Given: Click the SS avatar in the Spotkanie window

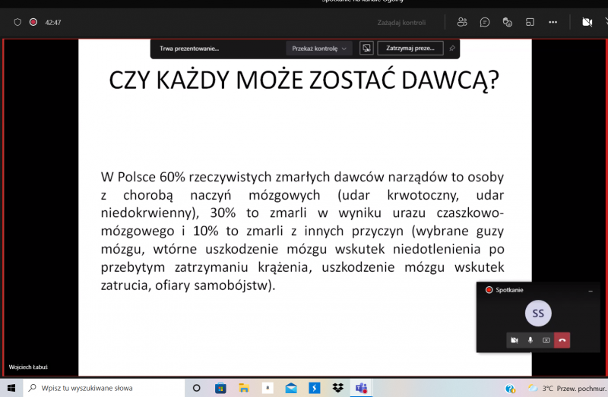Looking at the screenshot, I should pos(538,314).
